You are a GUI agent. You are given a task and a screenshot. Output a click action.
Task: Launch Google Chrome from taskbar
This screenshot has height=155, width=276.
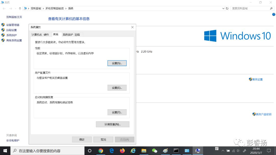[x=101, y=151]
